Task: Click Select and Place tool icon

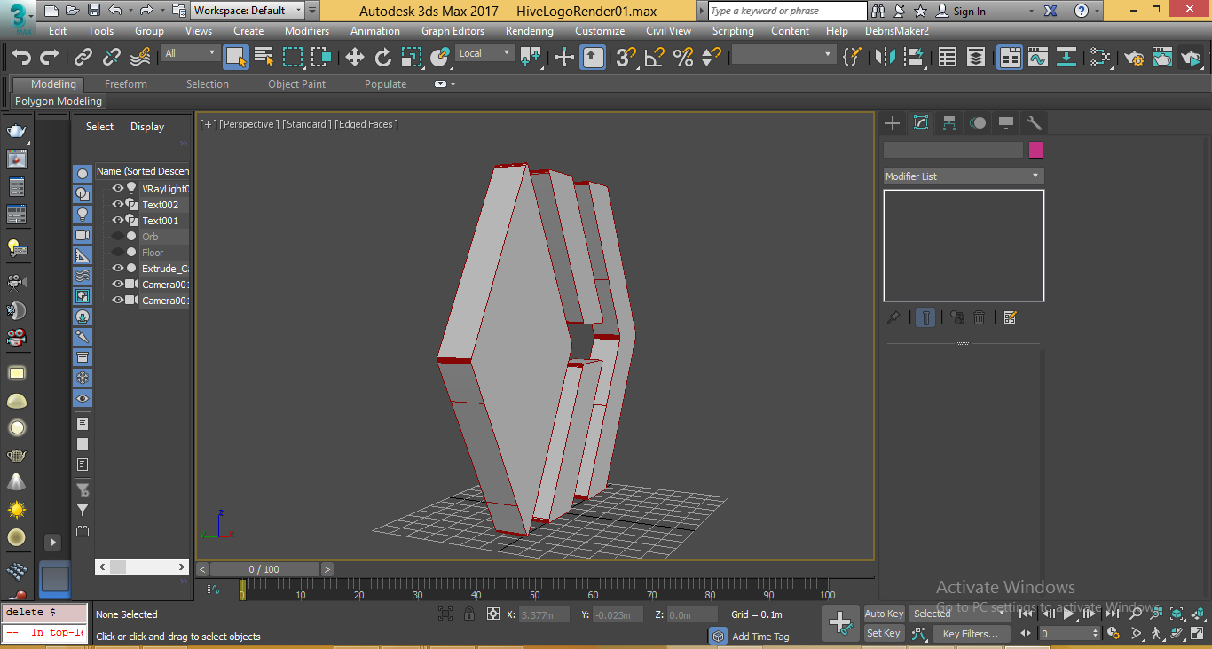Action: (440, 58)
